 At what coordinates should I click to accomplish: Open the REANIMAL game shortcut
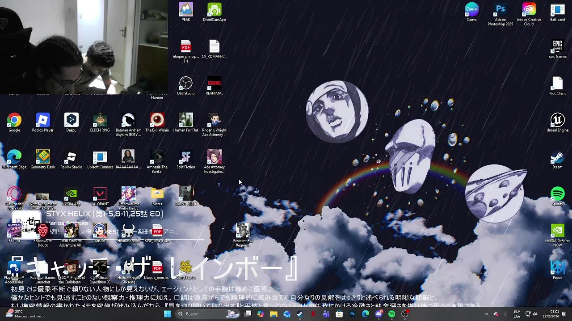(x=214, y=86)
